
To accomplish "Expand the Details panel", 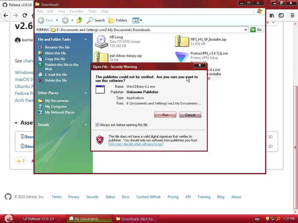I will click(86, 125).
